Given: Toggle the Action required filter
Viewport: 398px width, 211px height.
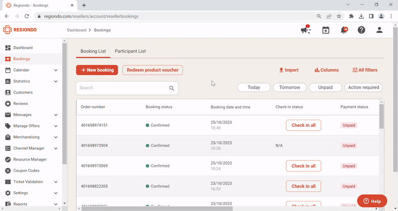Looking at the screenshot, I should [363, 87].
